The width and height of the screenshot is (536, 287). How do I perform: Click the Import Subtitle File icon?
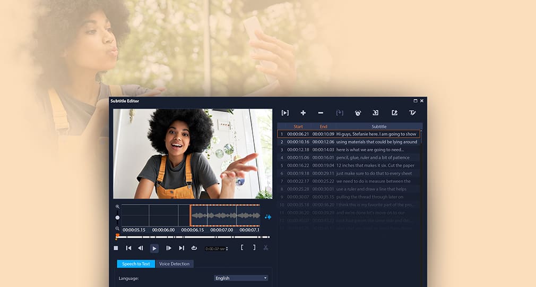point(376,113)
